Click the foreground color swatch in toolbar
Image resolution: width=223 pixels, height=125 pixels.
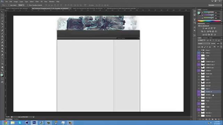coord(1,75)
